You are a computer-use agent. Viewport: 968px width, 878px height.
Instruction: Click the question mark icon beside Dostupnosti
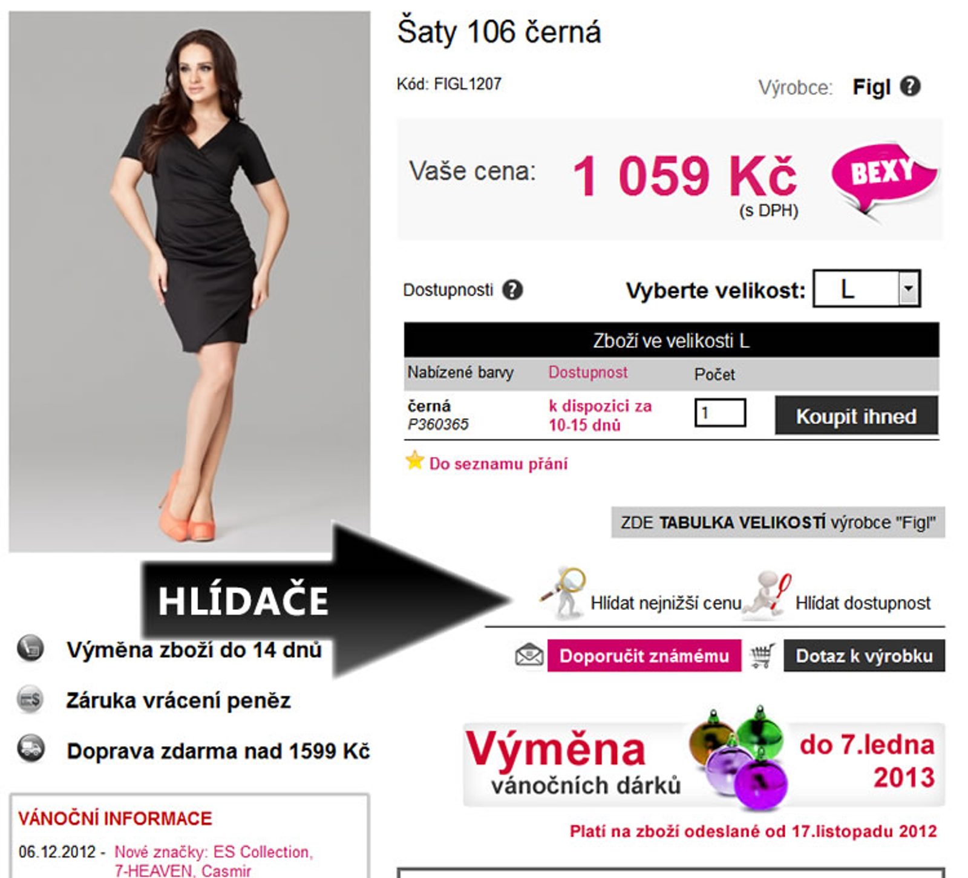pyautogui.click(x=512, y=290)
